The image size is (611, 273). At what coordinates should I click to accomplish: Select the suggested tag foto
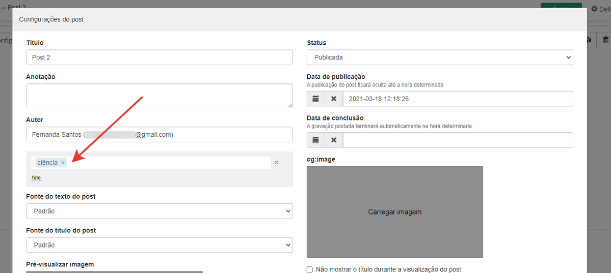(x=36, y=178)
